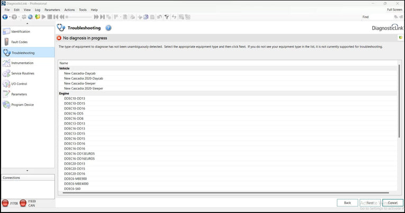Image resolution: width=405 pixels, height=213 pixels.
Task: Click the down arrow above Connections
Action: (x=28, y=170)
